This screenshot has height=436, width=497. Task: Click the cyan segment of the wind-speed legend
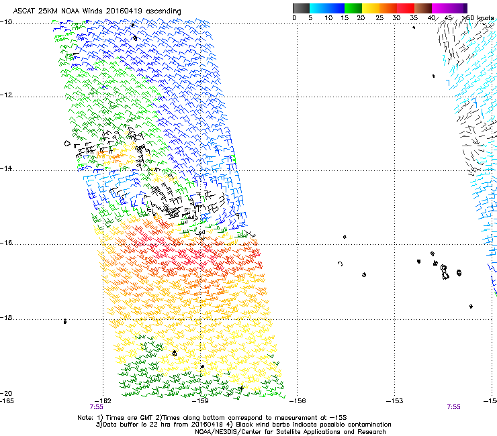[318, 8]
